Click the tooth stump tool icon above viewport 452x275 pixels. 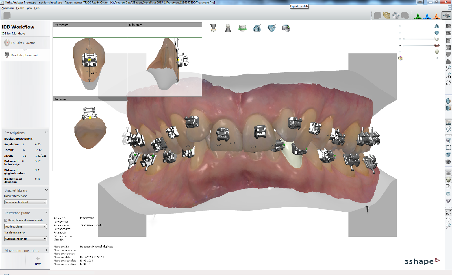tap(228, 28)
